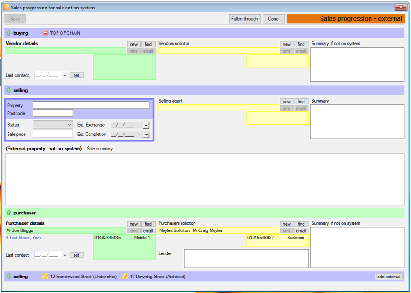
Task: Open 12 Frenchwood Street property icon
Action: [45, 276]
